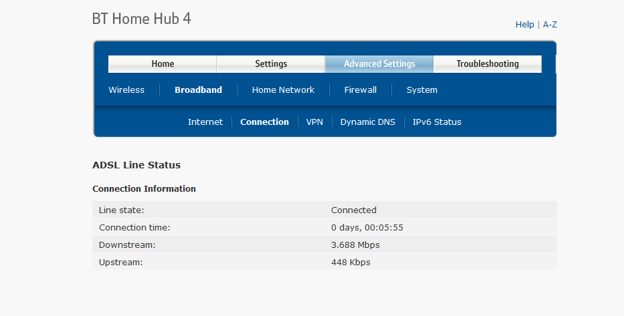Screen dimensions: 624x316
Task: Click the Connection Information subheading
Action: tap(144, 189)
